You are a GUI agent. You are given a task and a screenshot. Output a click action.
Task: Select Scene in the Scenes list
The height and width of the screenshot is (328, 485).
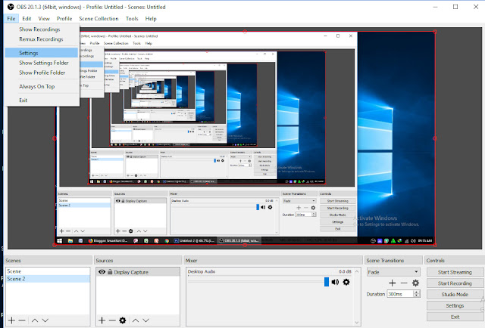click(x=48, y=271)
